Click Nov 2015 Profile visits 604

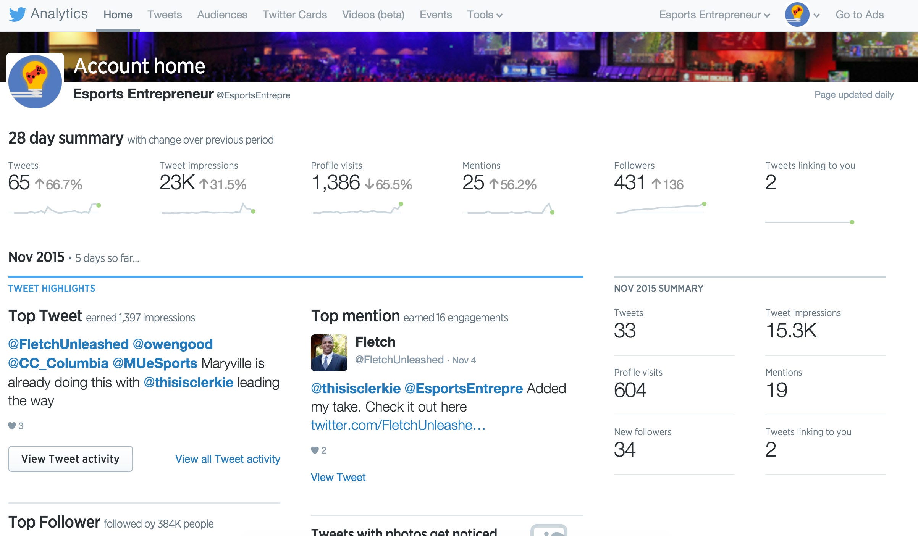click(x=630, y=390)
